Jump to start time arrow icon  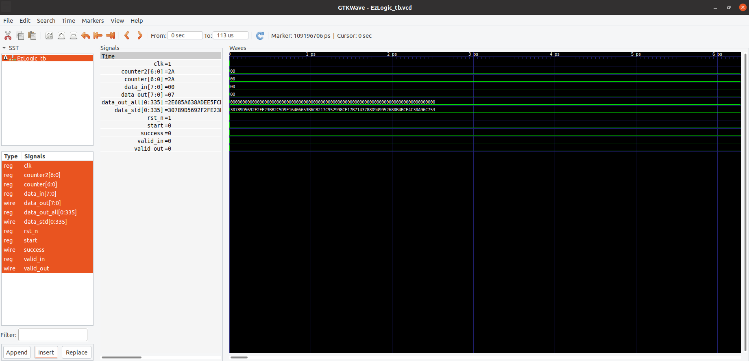point(98,36)
